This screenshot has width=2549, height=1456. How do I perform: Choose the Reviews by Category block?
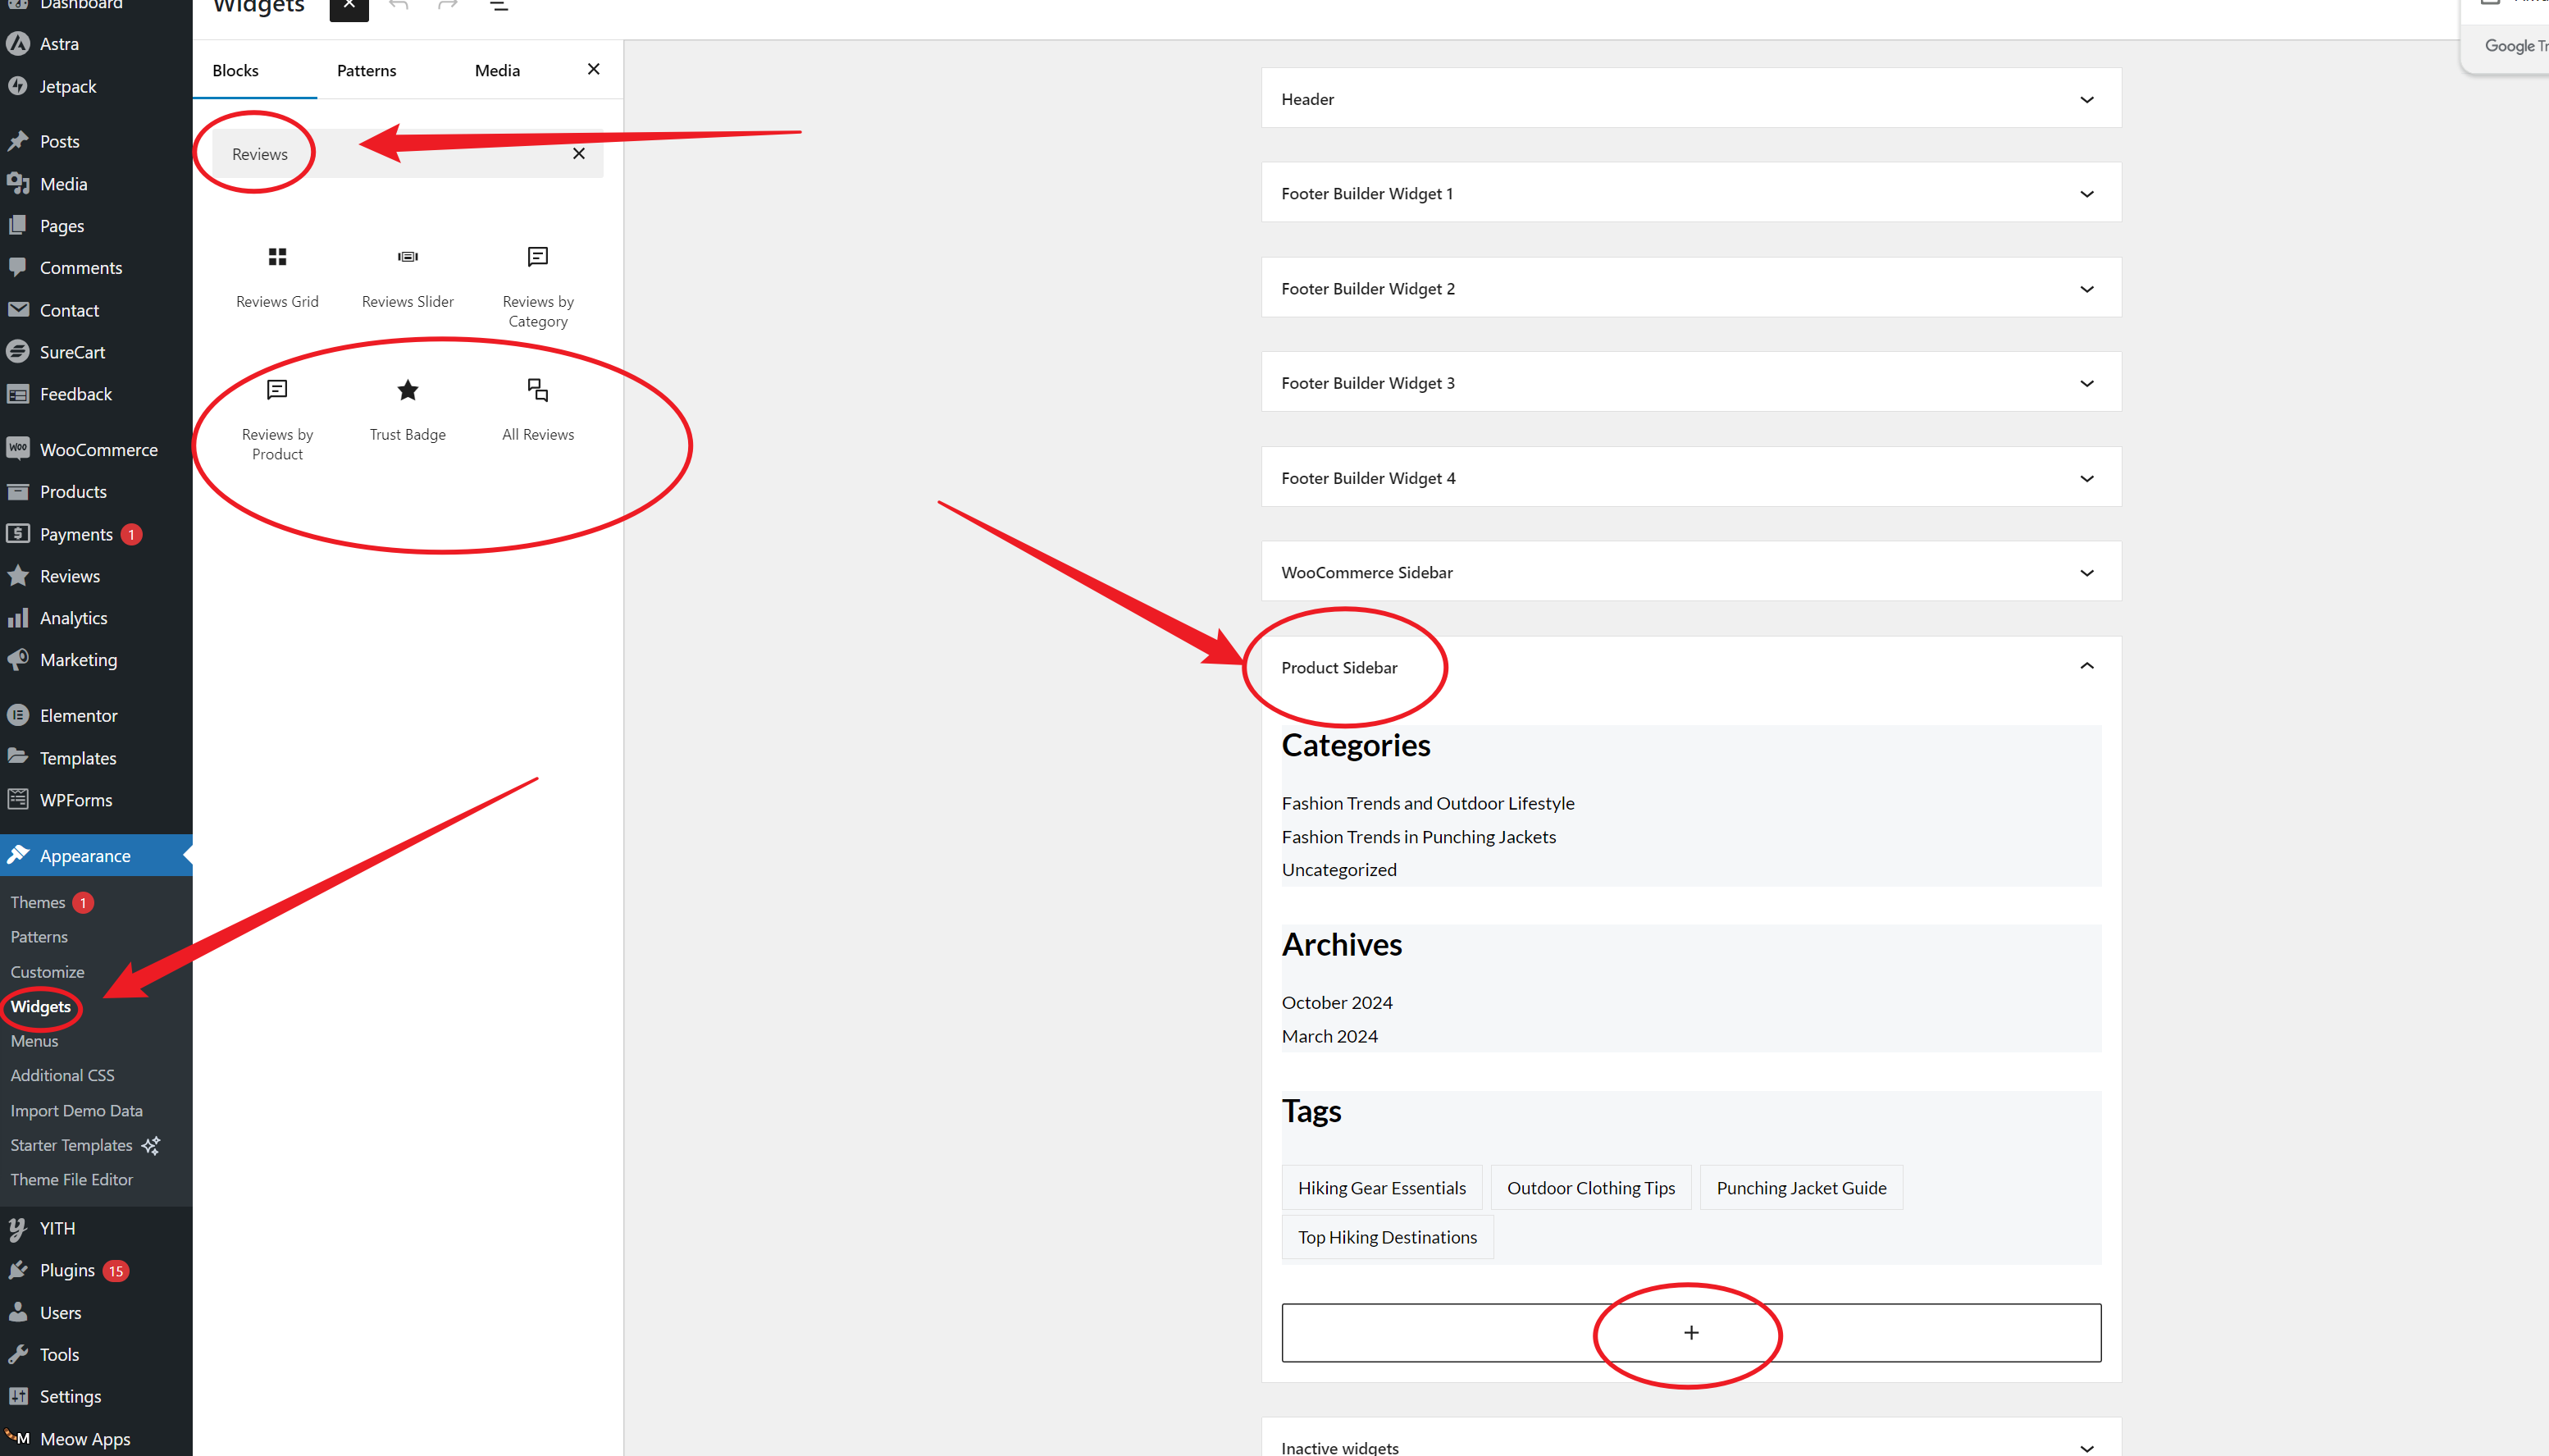538,285
